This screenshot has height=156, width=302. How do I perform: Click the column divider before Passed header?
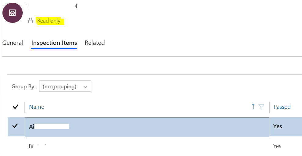pos(270,108)
